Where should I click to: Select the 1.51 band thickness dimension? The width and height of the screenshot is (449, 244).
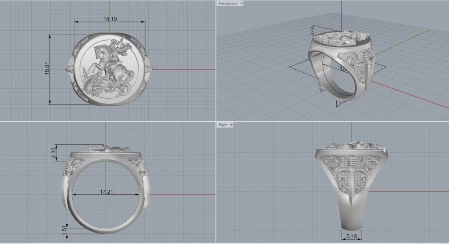tap(64, 230)
